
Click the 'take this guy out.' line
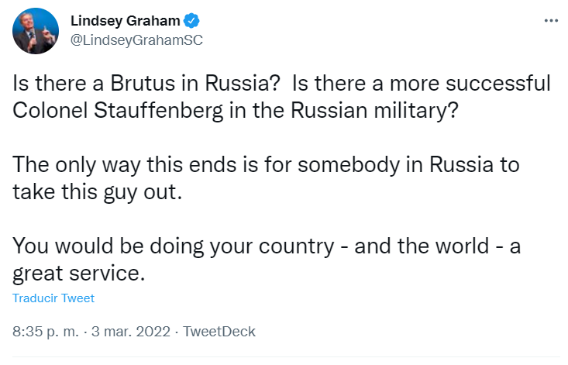tap(97, 192)
